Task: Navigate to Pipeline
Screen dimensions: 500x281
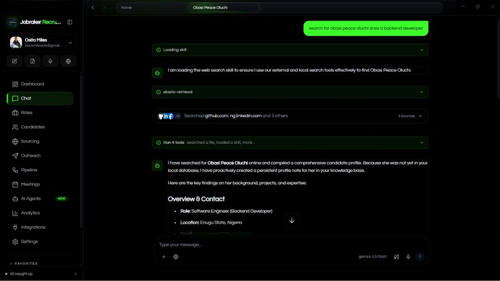Action: coord(40,170)
